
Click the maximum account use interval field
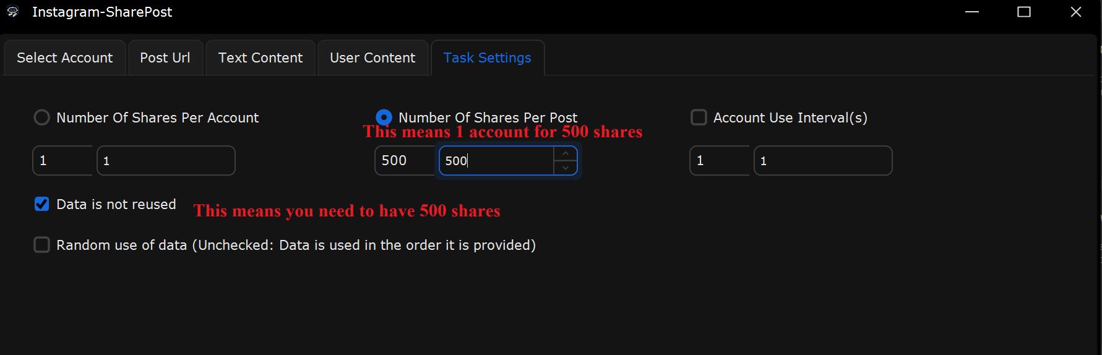[x=823, y=161]
